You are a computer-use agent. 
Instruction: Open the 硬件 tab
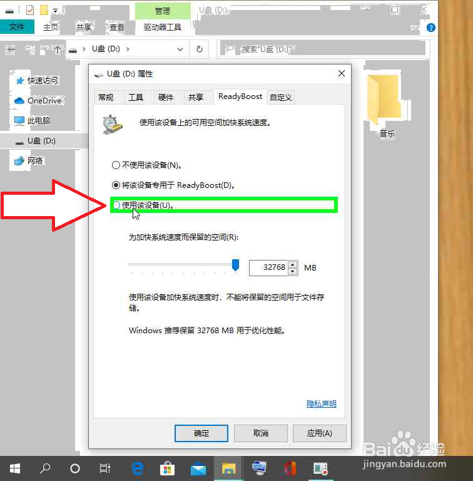tap(166, 97)
